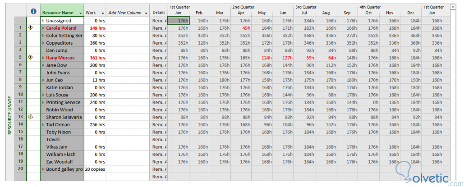Expand Bound galley proof resource
The height and width of the screenshot is (187, 464).
click(43, 169)
